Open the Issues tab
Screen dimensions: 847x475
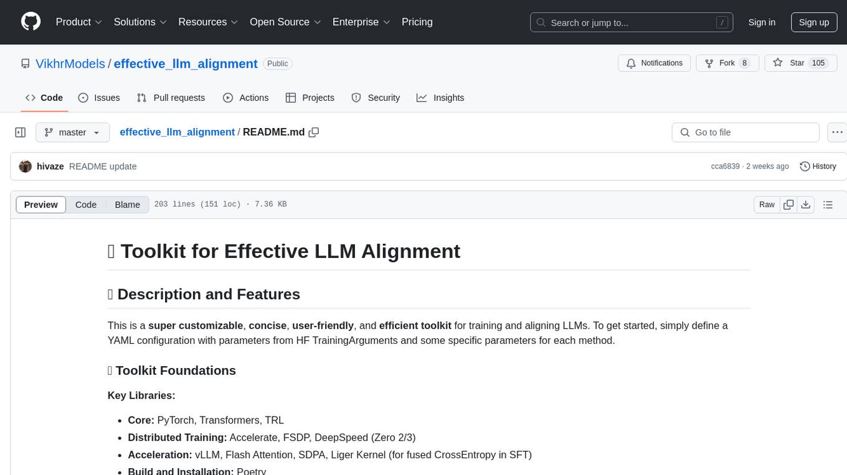point(99,98)
